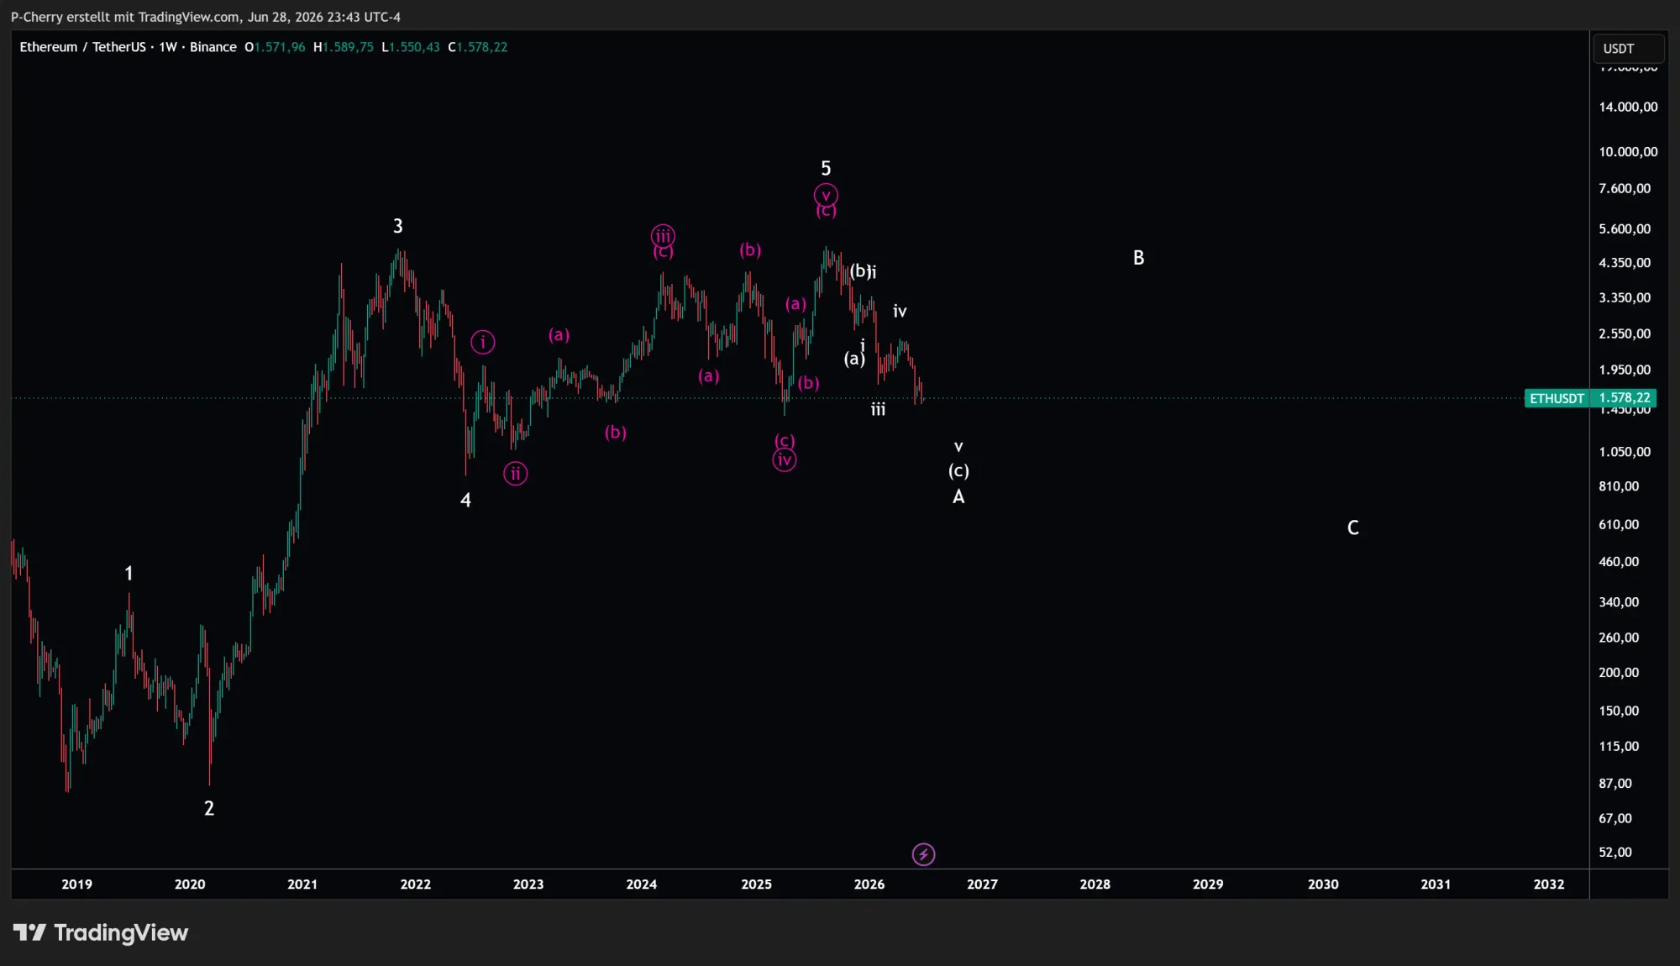Select circled pink wave i label
Screen dimensions: 1680x966
(x=483, y=342)
